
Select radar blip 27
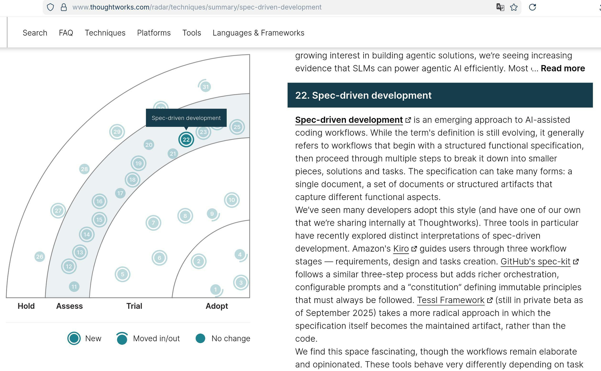(x=58, y=211)
